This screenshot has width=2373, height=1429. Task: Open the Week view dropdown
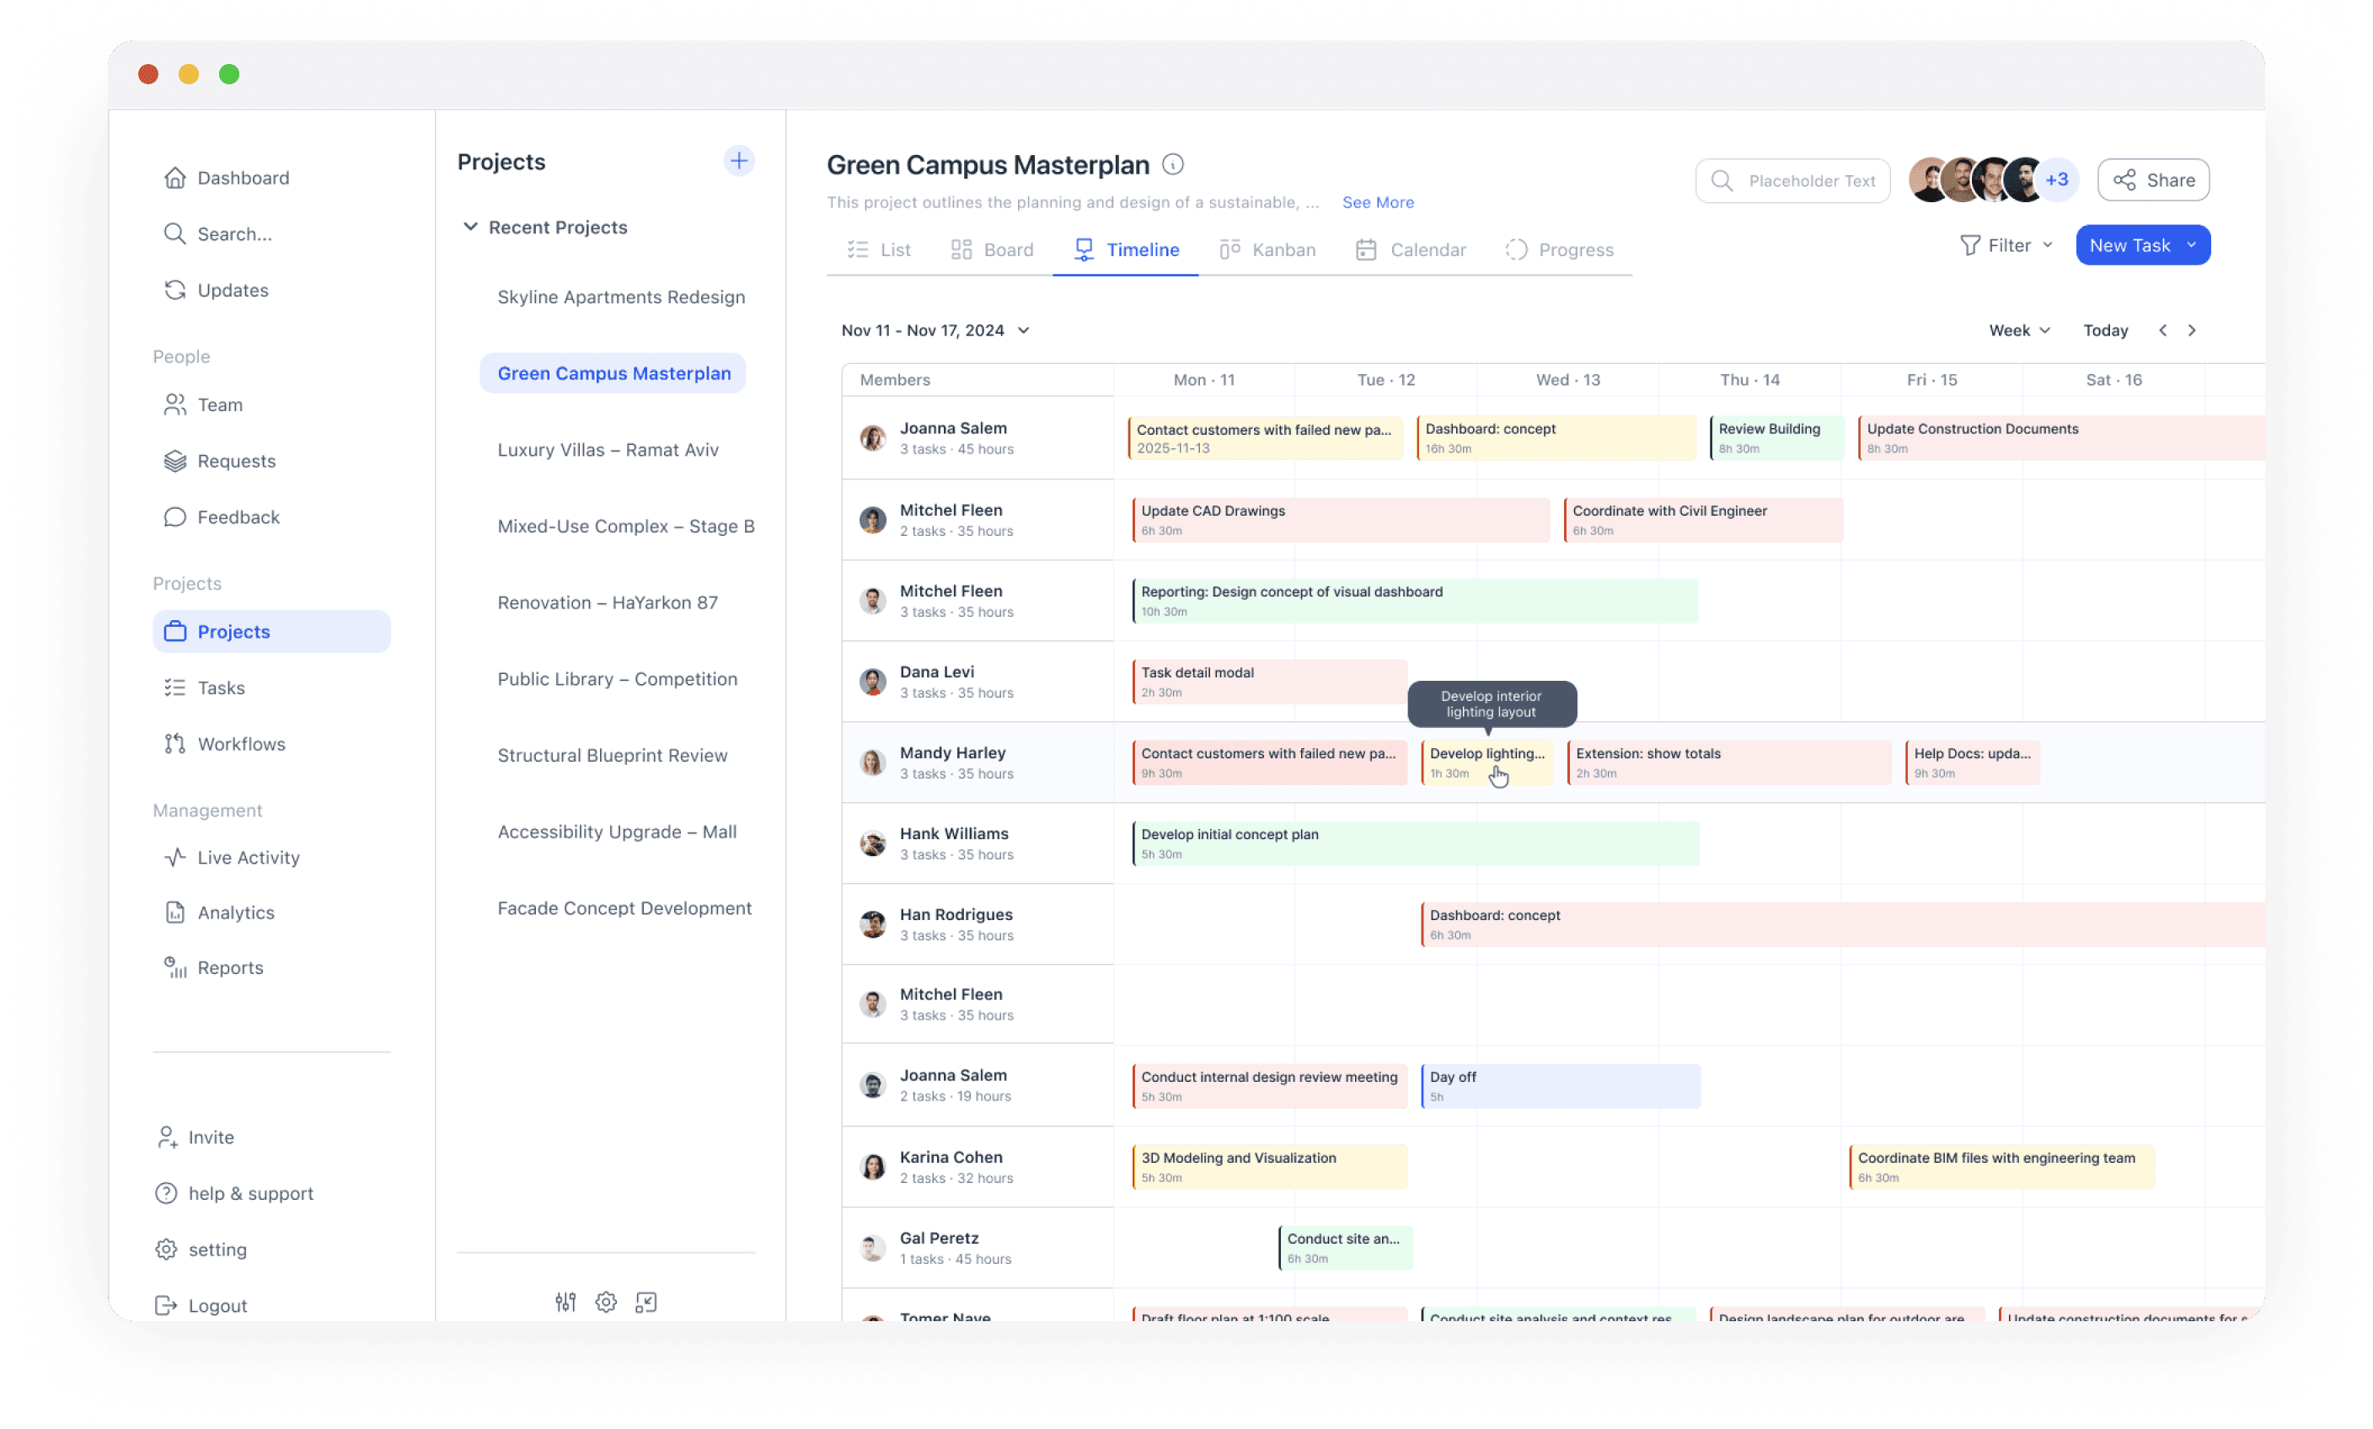point(2020,330)
